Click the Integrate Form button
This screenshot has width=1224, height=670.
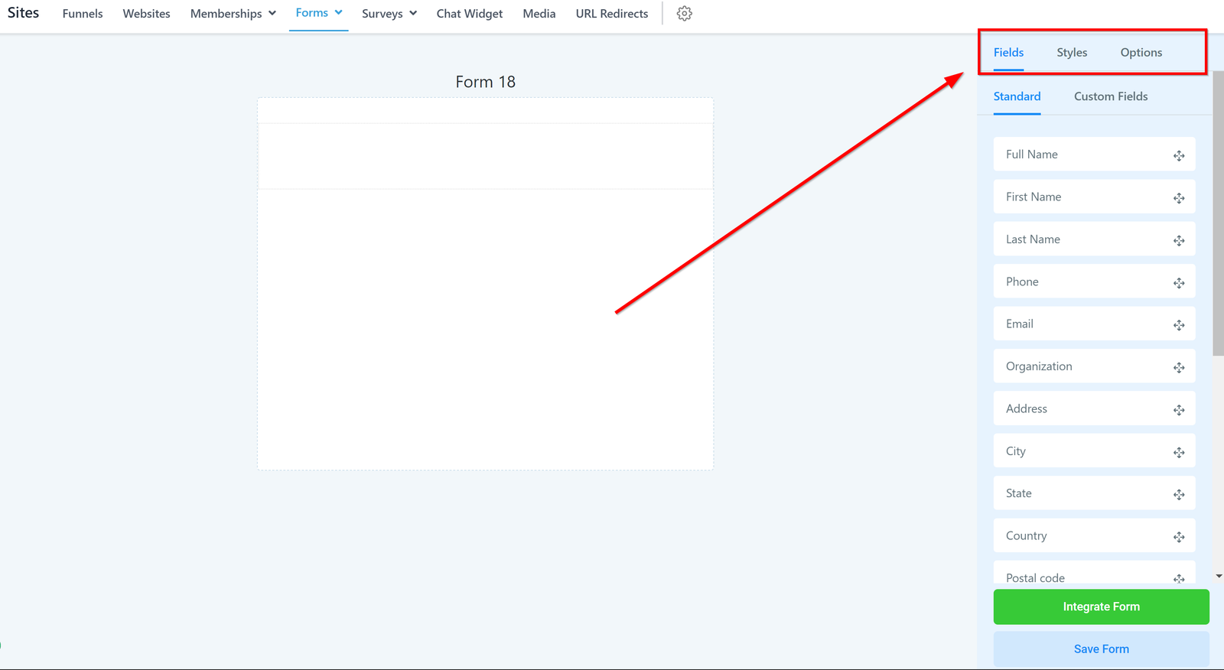(1101, 607)
